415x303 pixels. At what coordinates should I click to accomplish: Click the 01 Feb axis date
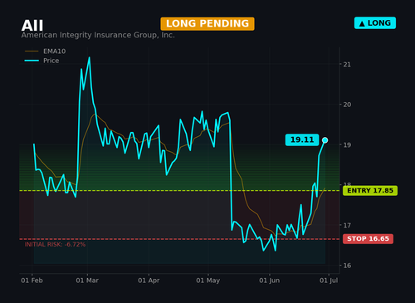[x=32, y=281]
